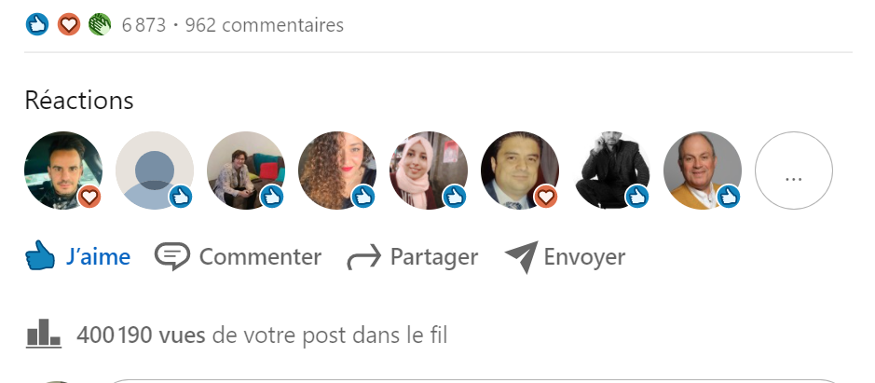Screen dimensions: 875x383
Task: Click the Envoyer button label
Action: pyautogui.click(x=583, y=256)
